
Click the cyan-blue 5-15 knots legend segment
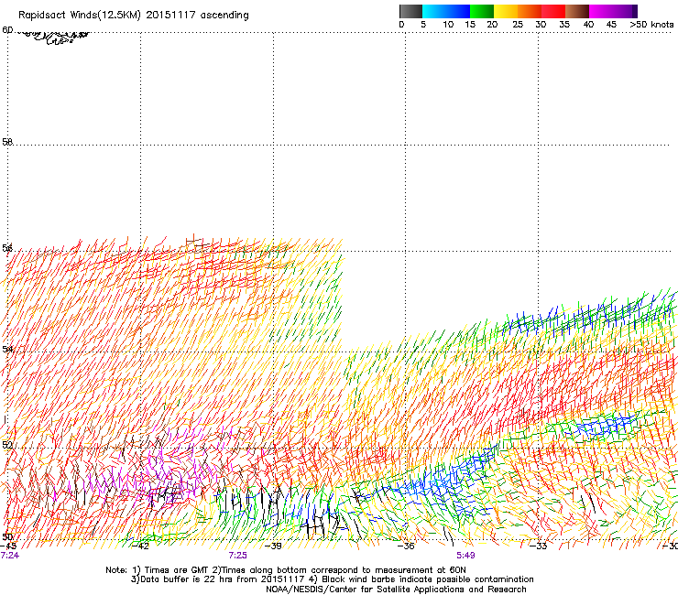446,11
